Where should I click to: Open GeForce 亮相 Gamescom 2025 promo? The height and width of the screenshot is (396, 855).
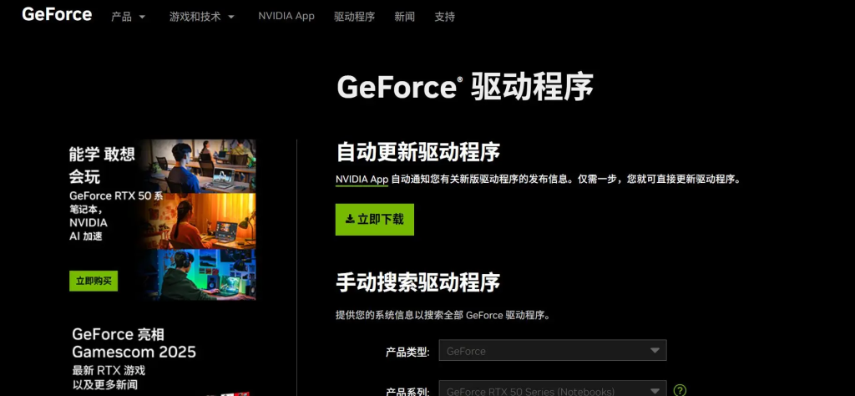tap(134, 343)
